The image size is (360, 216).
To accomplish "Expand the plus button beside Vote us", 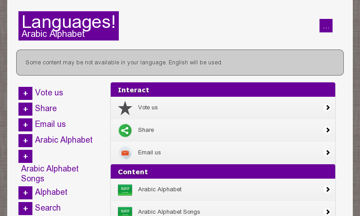I will coord(25,93).
